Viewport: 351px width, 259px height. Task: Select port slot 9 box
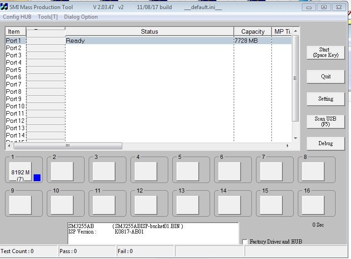pyautogui.click(x=20, y=205)
